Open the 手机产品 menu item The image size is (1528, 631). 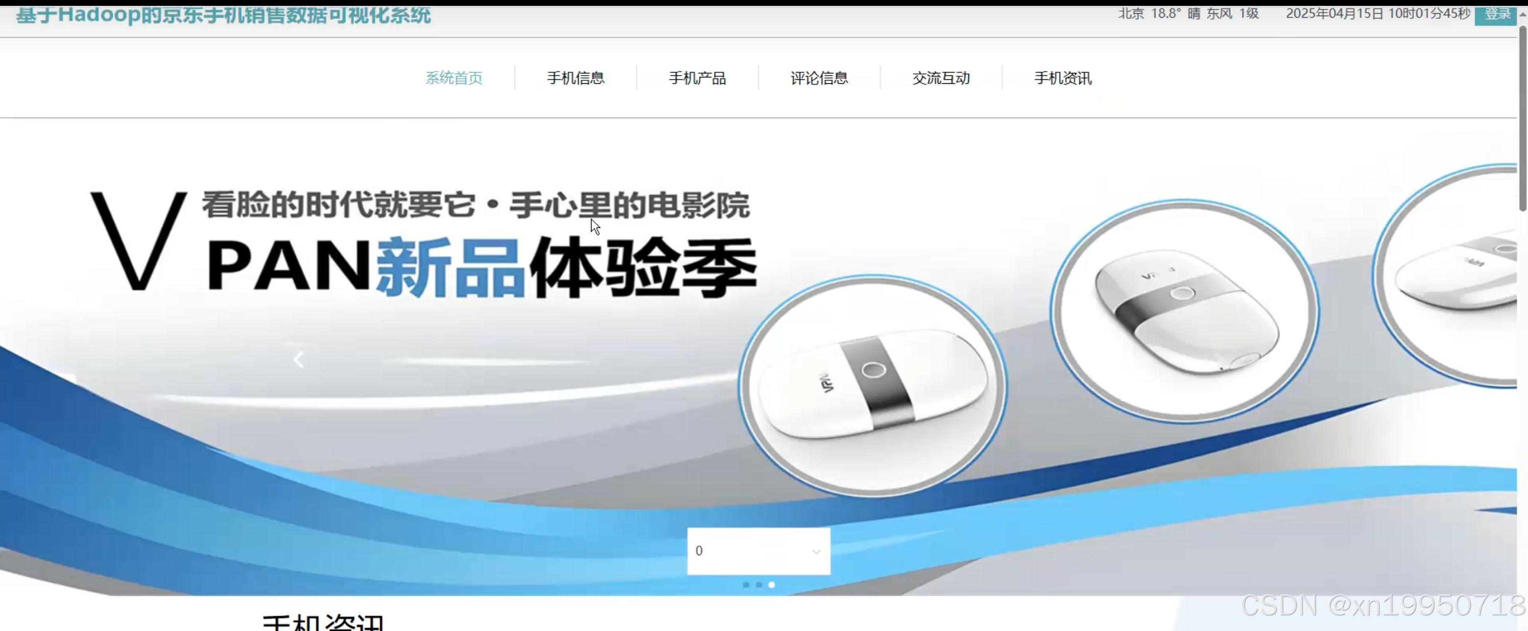pos(697,78)
